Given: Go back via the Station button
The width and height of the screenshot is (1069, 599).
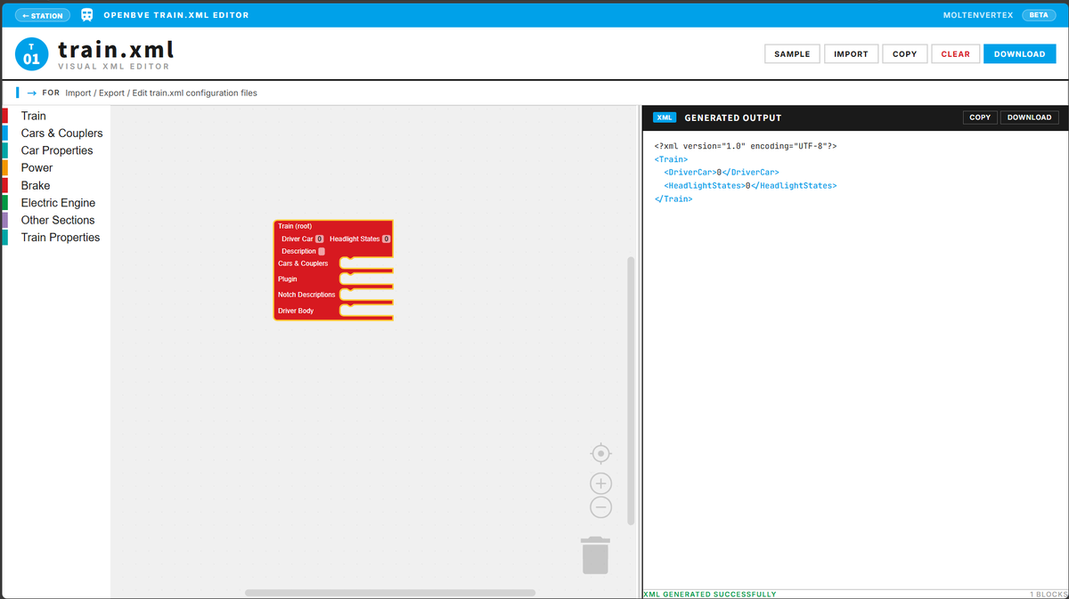Looking at the screenshot, I should [44, 15].
